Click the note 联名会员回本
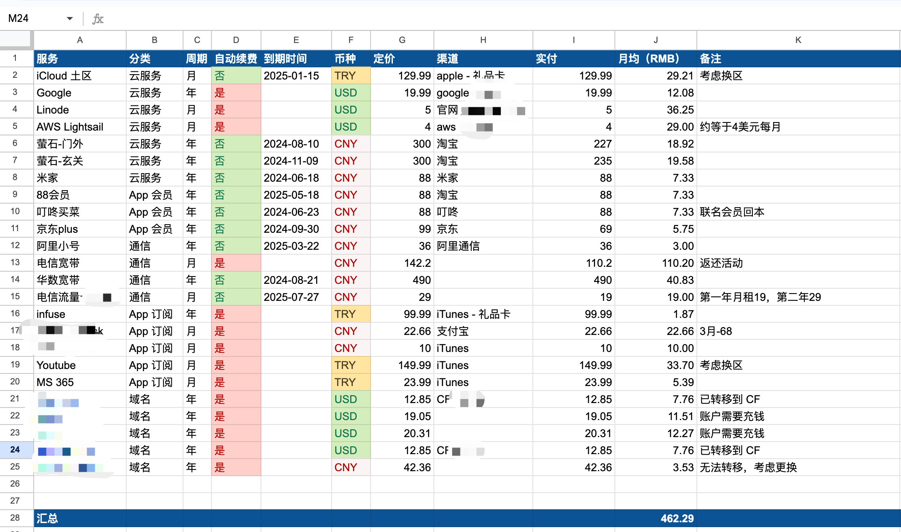The width and height of the screenshot is (901, 532). click(799, 212)
